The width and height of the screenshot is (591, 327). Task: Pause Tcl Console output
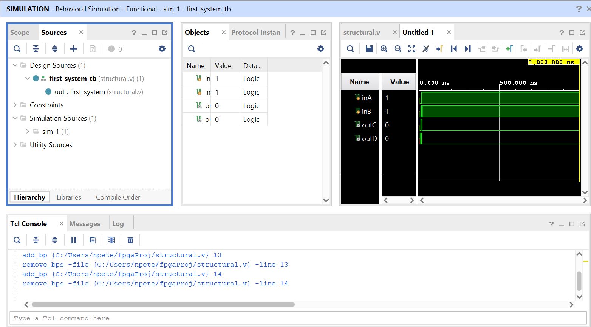tap(74, 240)
